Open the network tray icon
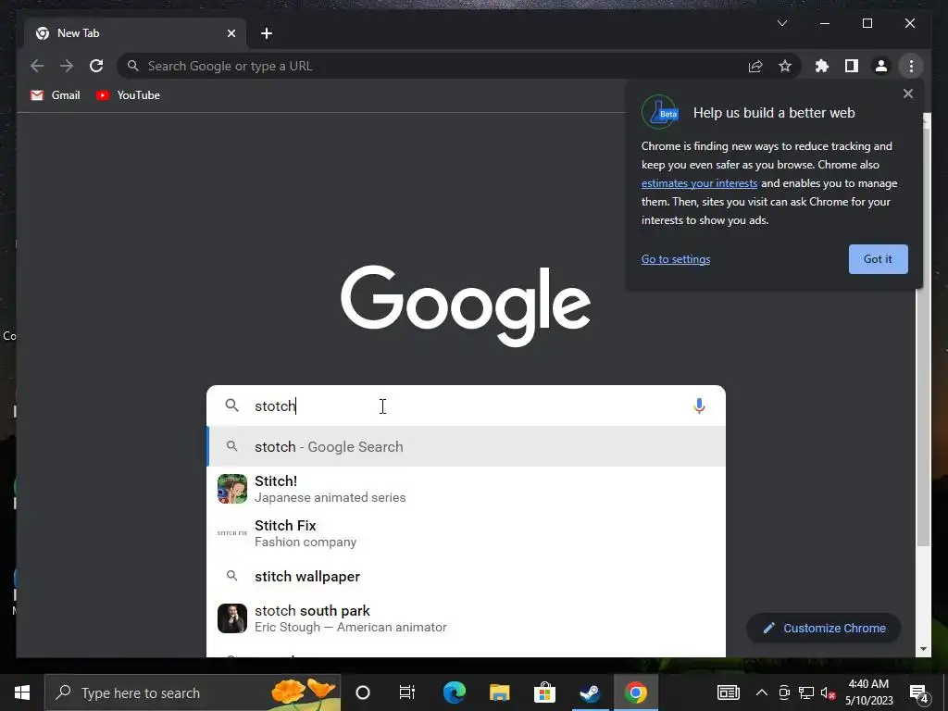The image size is (948, 711). pos(806,692)
